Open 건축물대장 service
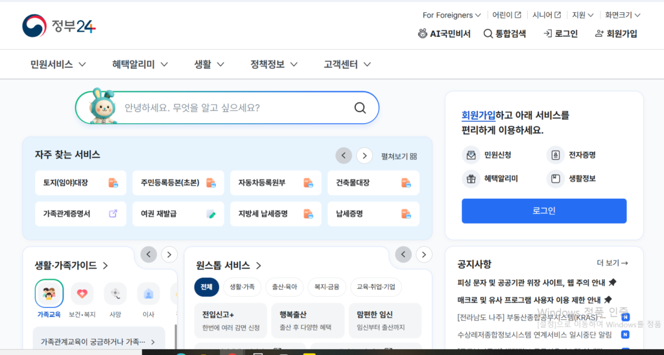This screenshot has height=355, width=664. tap(373, 183)
